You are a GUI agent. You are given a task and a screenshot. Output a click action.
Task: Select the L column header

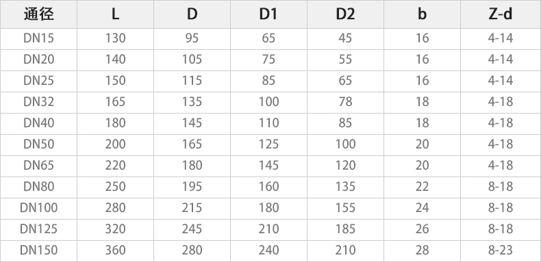tap(115, 14)
